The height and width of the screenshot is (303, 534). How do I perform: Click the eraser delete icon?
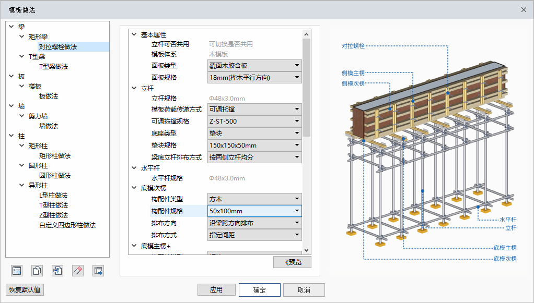pos(78,271)
